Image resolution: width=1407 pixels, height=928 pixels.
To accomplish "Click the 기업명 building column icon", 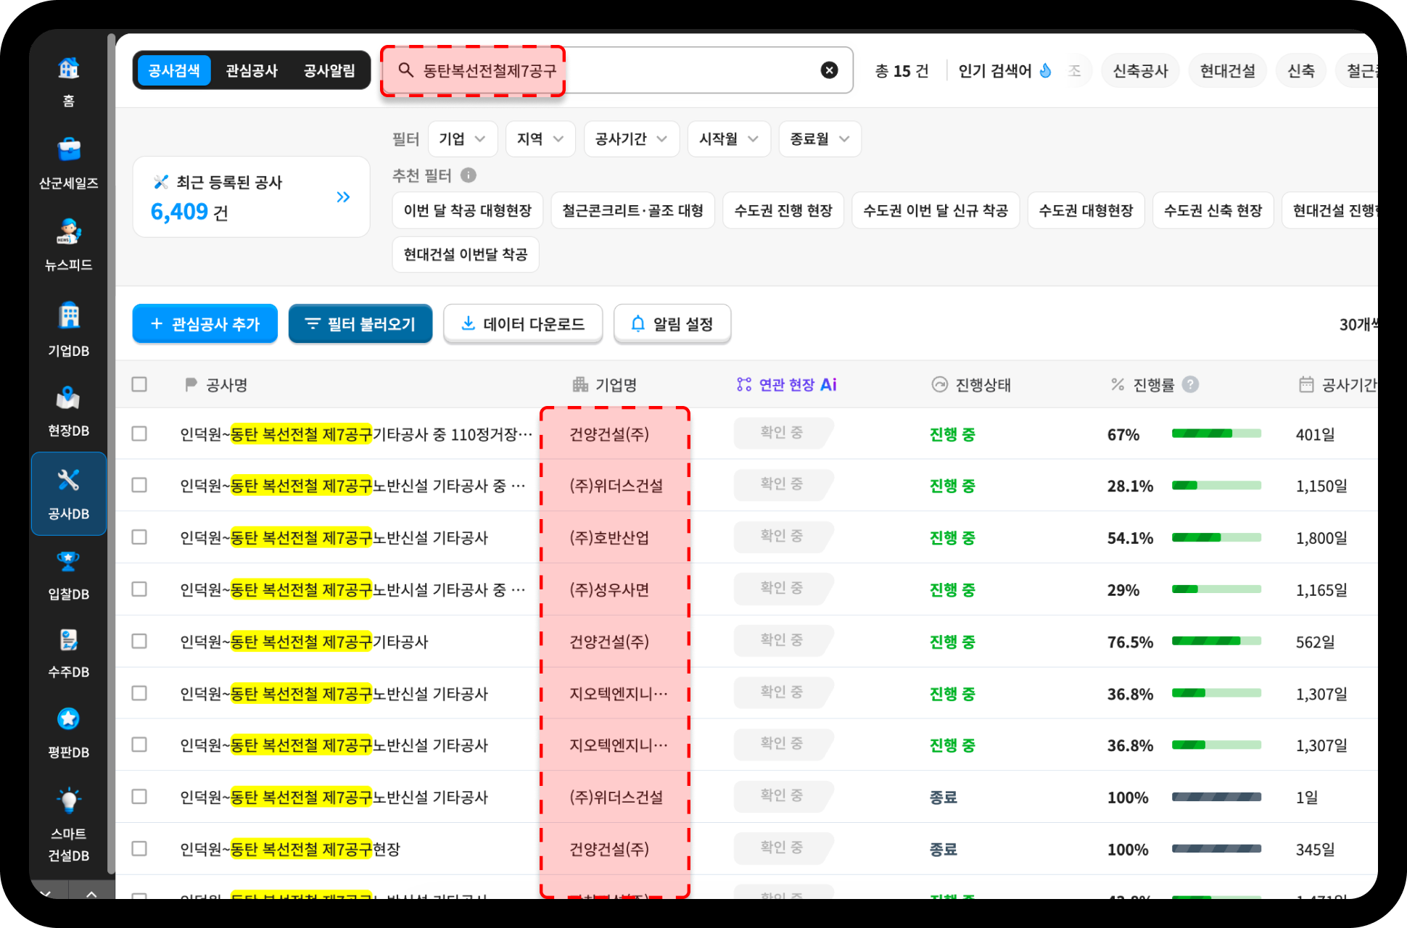I will point(580,384).
